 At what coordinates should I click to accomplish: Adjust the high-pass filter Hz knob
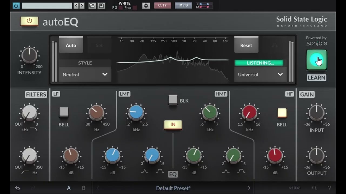pyautogui.click(x=29, y=155)
